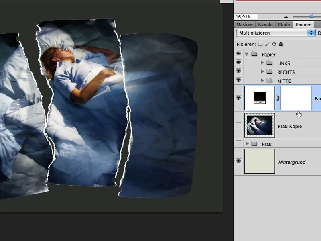Click the navigator zoom slider handle
The image size is (321, 241).
pyautogui.click(x=311, y=16)
